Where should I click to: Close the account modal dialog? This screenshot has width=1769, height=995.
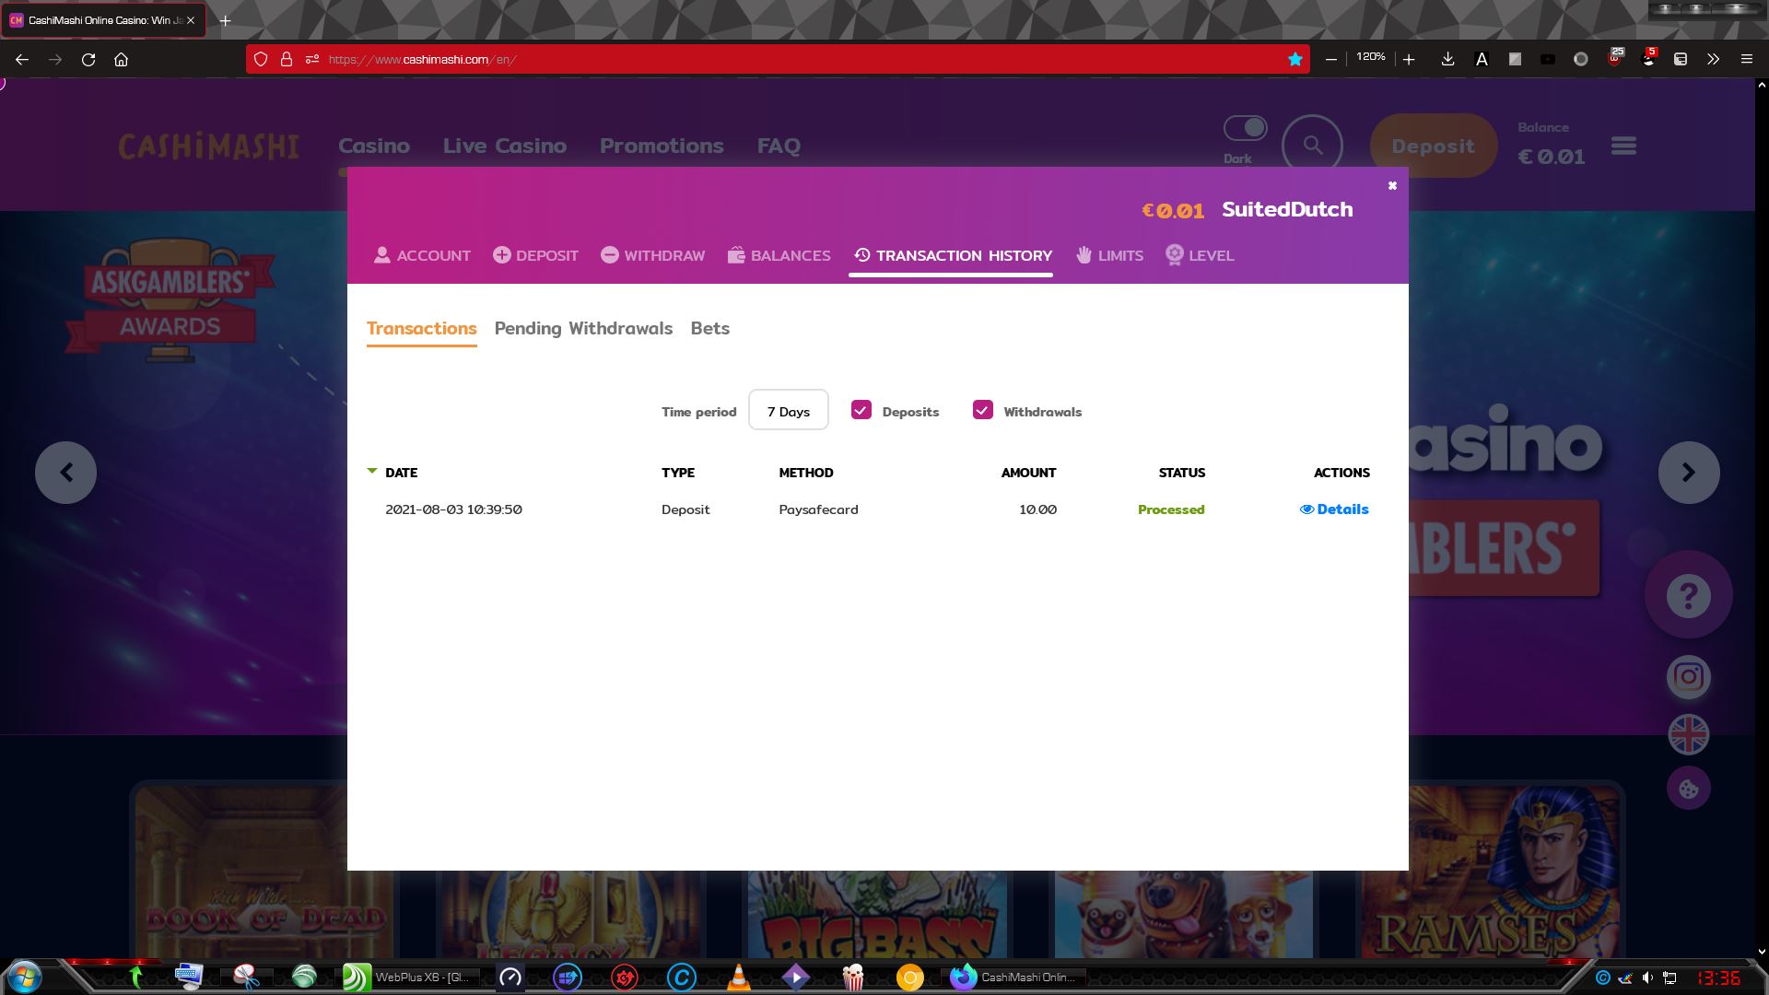pos(1392,185)
